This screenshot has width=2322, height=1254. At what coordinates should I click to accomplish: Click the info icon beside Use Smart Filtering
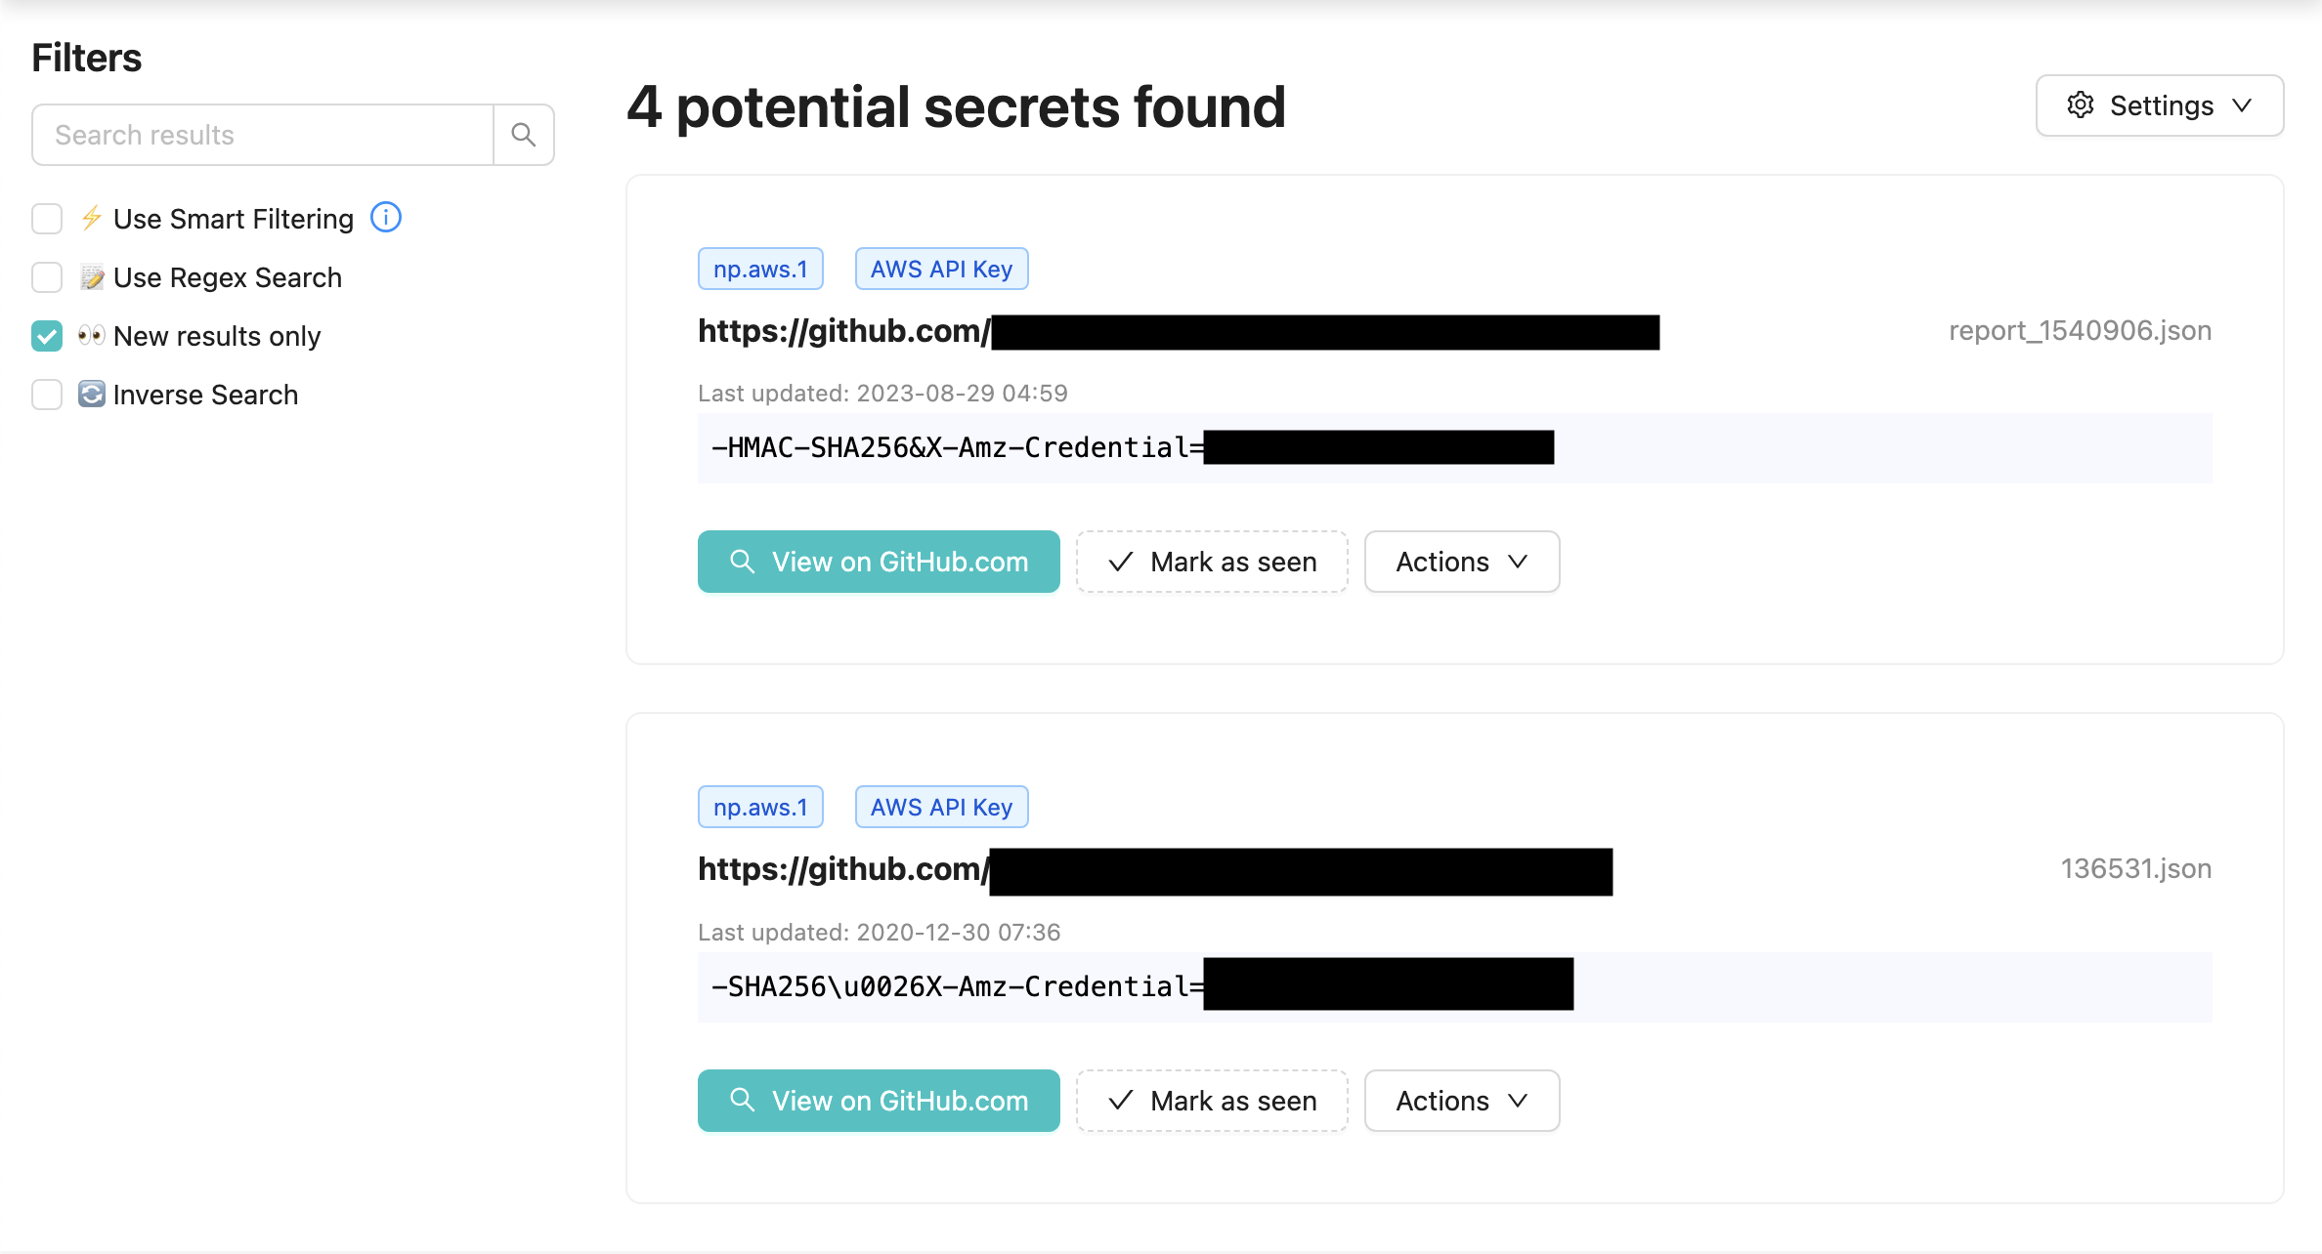[x=386, y=218]
